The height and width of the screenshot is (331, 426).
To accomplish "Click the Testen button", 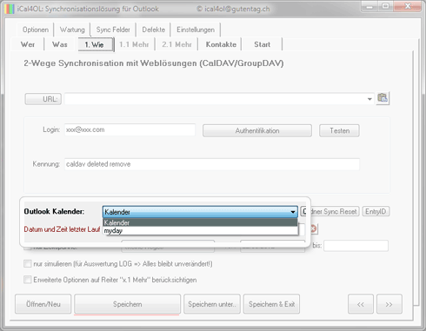I will coord(339,130).
